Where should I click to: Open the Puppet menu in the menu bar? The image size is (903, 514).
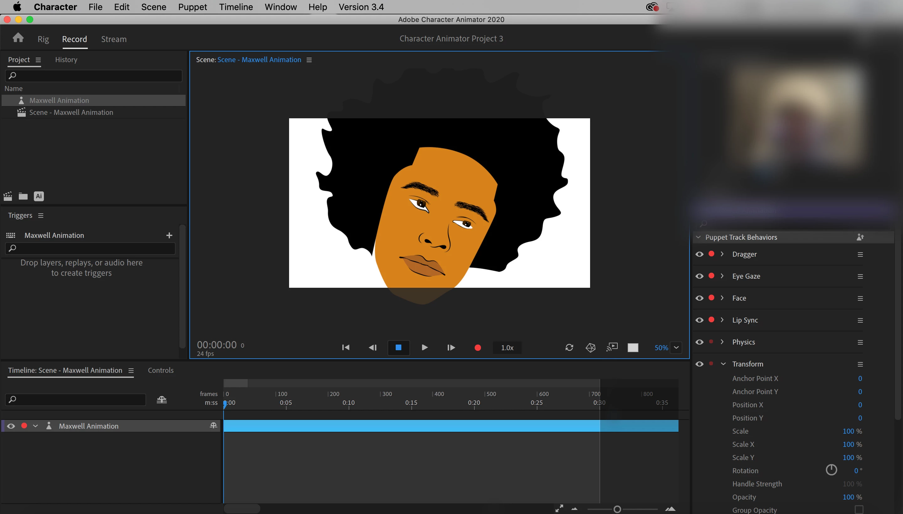[x=192, y=7]
